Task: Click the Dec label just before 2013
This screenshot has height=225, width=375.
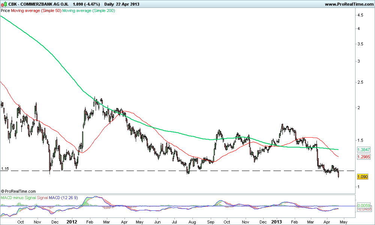Action: click(x=263, y=222)
